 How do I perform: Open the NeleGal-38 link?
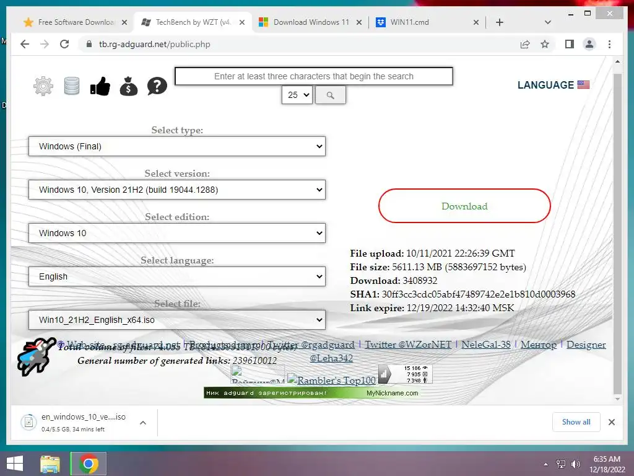click(486, 345)
